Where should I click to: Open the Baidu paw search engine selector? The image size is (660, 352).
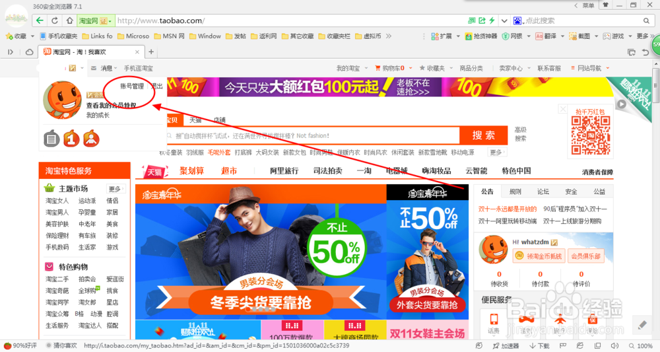click(517, 20)
